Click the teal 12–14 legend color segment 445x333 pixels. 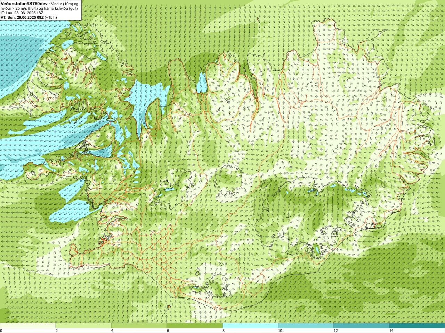click(x=362, y=326)
